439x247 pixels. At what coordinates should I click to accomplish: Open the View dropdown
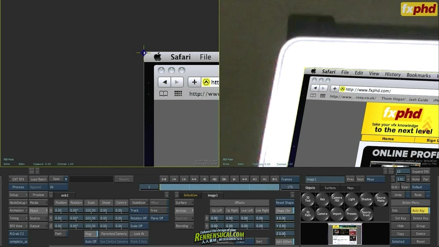(x=405, y=187)
